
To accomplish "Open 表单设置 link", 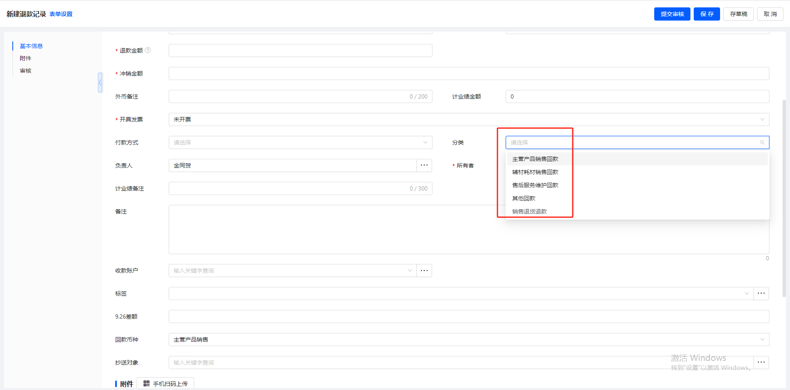I will (61, 14).
